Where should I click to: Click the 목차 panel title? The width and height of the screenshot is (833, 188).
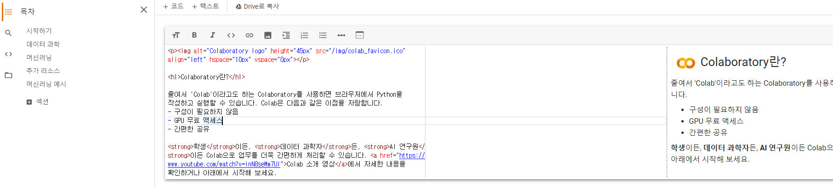[x=28, y=11]
